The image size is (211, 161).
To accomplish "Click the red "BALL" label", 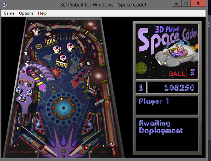I will [177, 74].
